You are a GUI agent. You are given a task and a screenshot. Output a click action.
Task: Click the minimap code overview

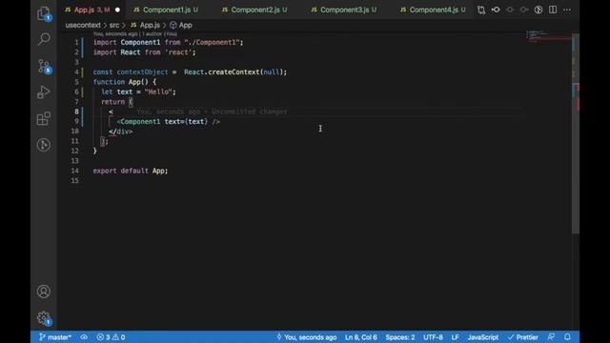549,37
